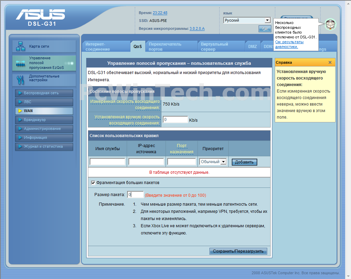
Task: Toggle Фрагментация больших пакетов checkbox
Action: [x=93, y=183]
